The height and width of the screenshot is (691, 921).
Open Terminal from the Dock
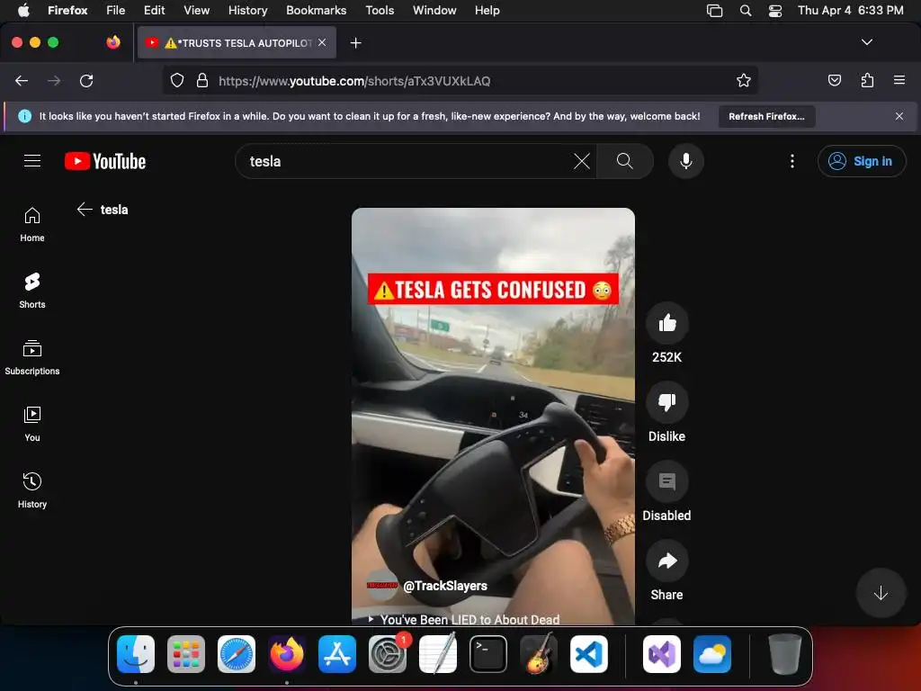pos(488,654)
